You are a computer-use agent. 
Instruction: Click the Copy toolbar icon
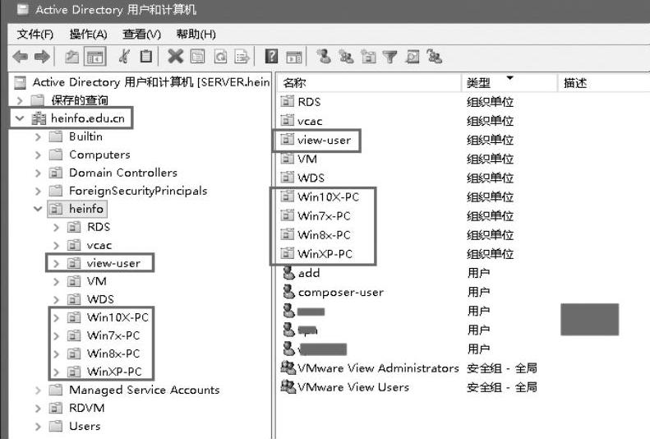[145, 57]
